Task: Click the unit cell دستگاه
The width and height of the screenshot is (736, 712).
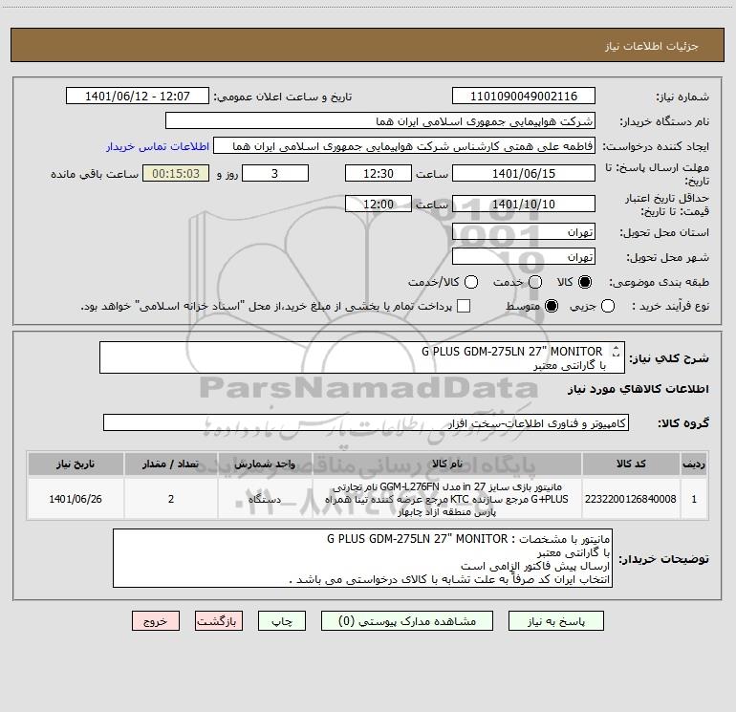Action: click(265, 499)
